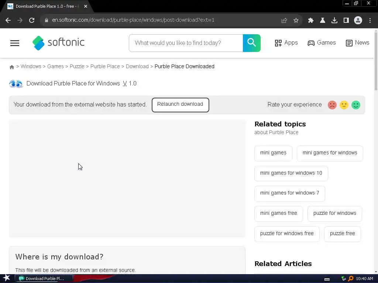This screenshot has height=283, width=378.
Task: Go to Download breadcrumb link
Action: click(137, 66)
